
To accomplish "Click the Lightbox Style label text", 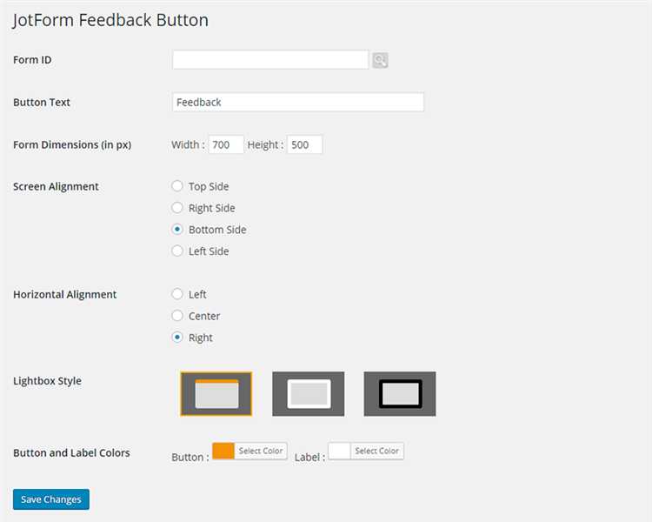I will coord(48,381).
